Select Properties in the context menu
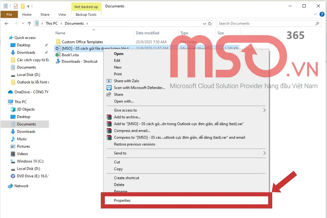Viewport: 327px width, 218px height. coord(122,201)
